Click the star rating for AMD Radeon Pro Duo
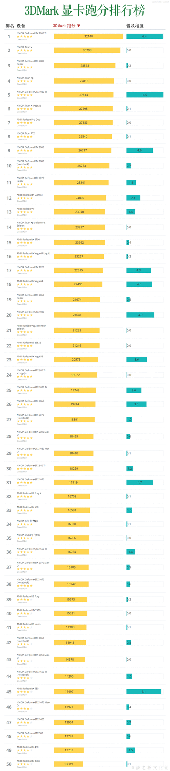This screenshot has height=771, width=170. [x=25, y=123]
